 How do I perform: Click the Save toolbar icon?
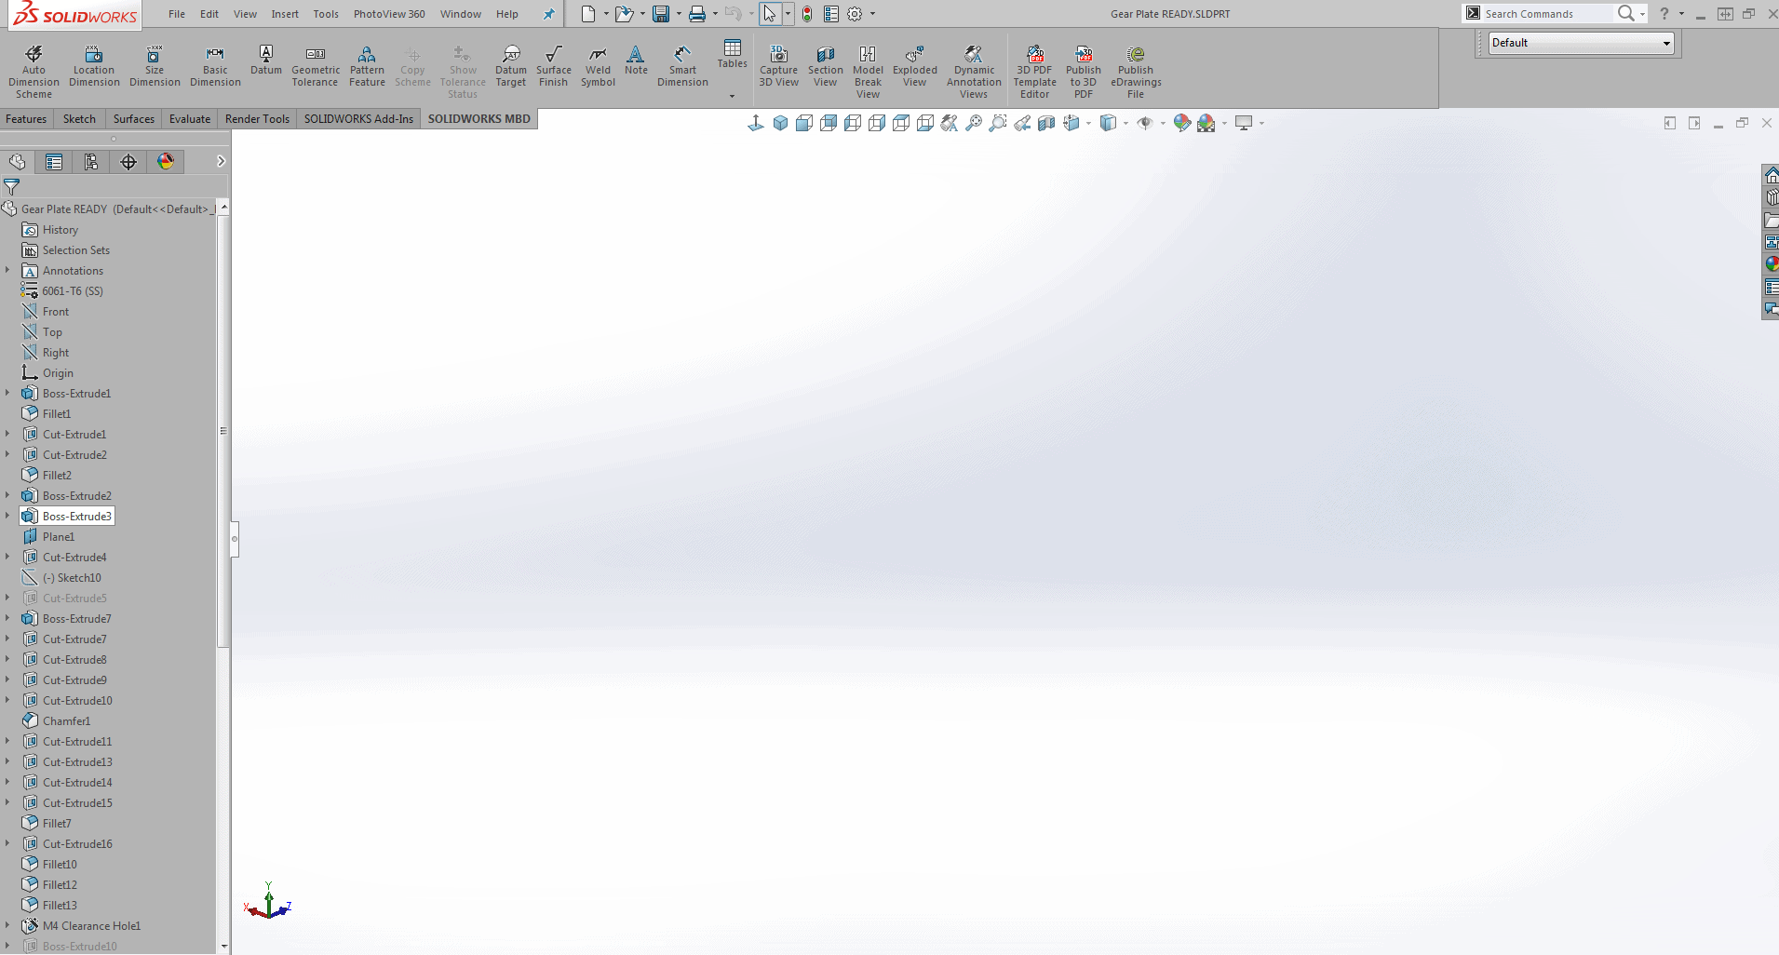click(x=661, y=14)
